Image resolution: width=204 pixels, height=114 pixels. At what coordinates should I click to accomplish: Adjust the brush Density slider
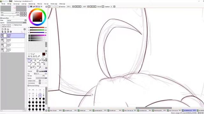pos(41,78)
